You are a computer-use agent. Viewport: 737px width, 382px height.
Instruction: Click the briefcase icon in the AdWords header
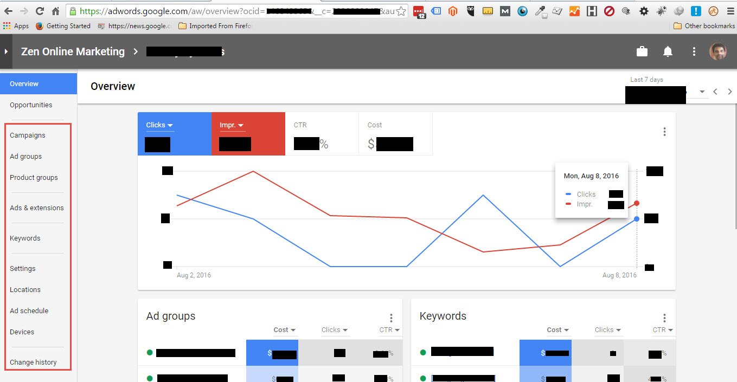642,51
